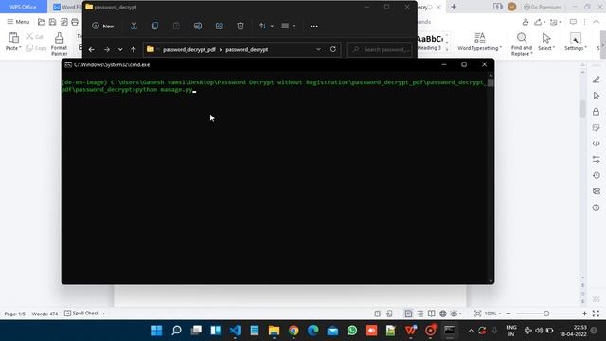
Task: Open the Settings dropdown in WPS ribbon
Action: 576,42
